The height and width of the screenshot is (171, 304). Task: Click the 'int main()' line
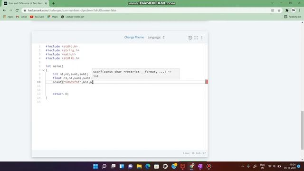[x=55, y=66]
